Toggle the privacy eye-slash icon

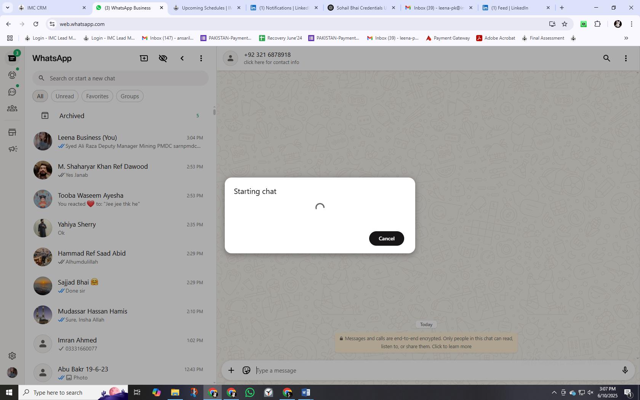pyautogui.click(x=163, y=58)
